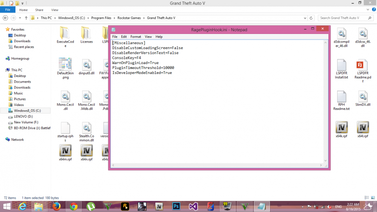The image size is (377, 212).
Task: Select the startup.rphs file
Action: click(65, 132)
